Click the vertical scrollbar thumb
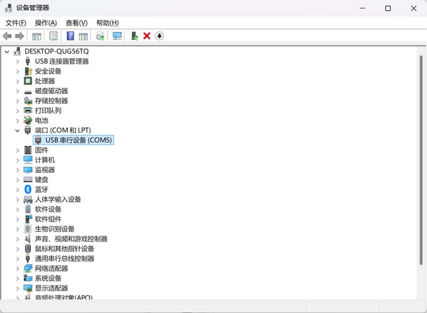Screen dimensions: 427x313 (x=421, y=160)
